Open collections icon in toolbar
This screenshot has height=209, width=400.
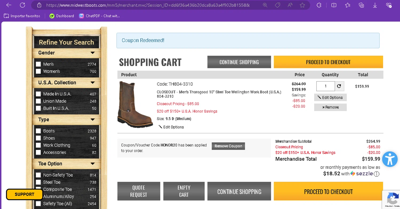click(361, 5)
